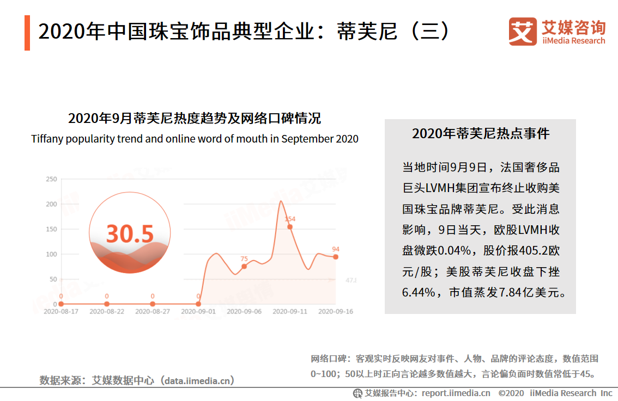Image resolution: width=618 pixels, height=401 pixels.
Task: Click the line 当地时间9月9日，法国奢侈品
Action: pyautogui.click(x=481, y=167)
